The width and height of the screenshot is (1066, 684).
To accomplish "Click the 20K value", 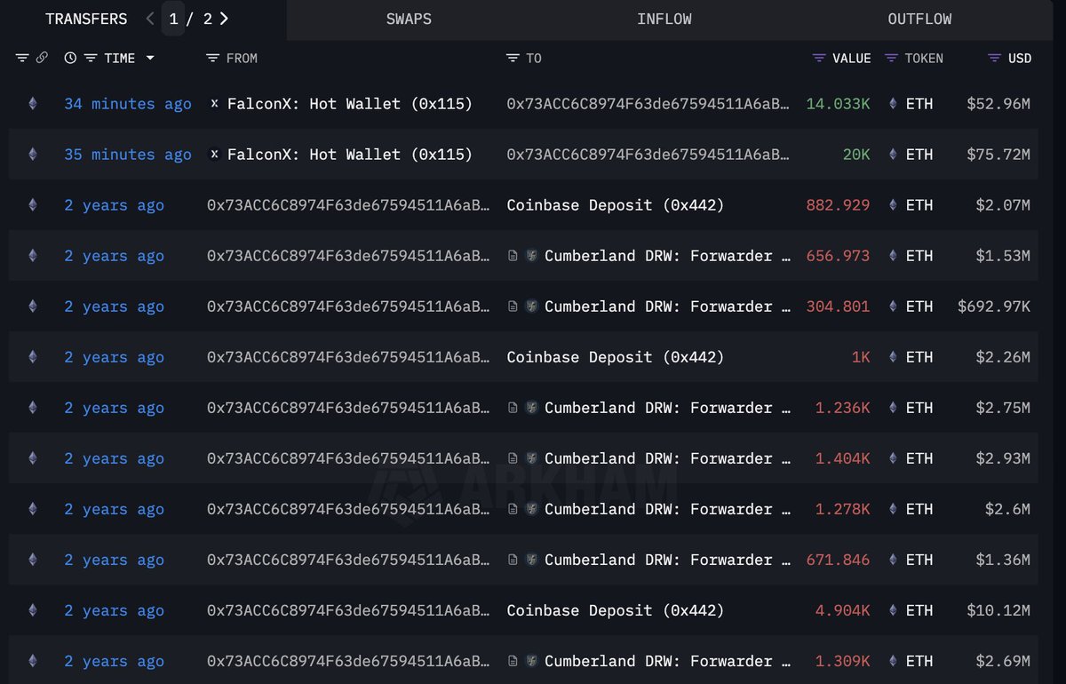I will (x=856, y=155).
